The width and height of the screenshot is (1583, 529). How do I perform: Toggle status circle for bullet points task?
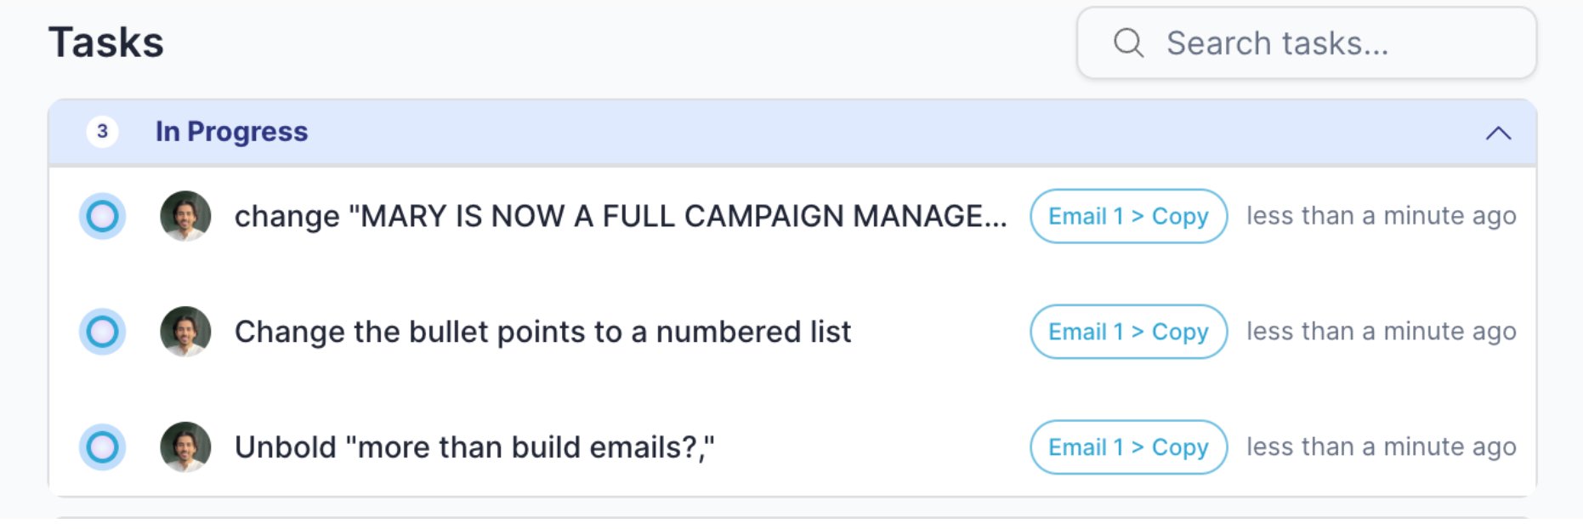tap(102, 332)
